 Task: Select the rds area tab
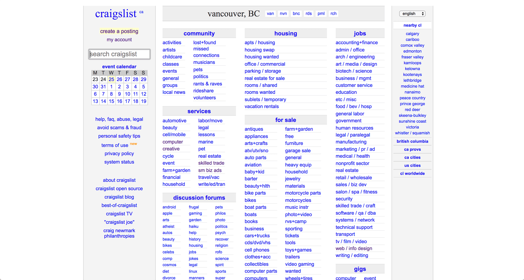(308, 14)
